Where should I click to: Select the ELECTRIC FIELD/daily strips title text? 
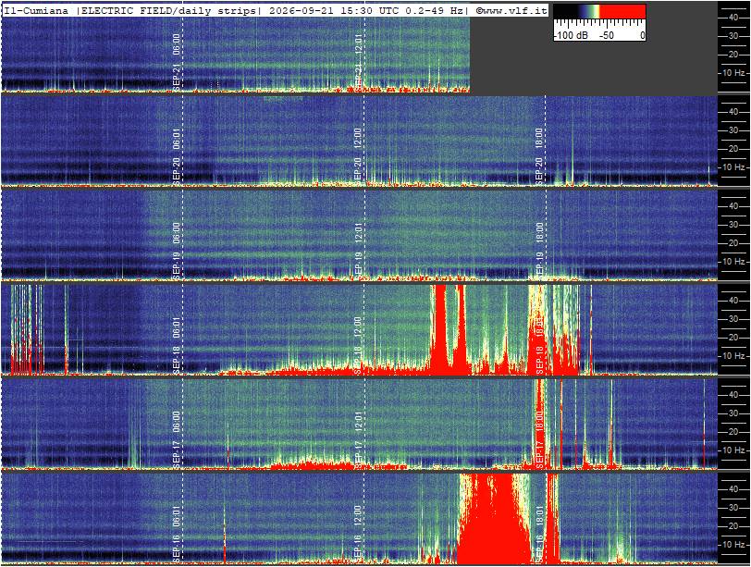168,10
